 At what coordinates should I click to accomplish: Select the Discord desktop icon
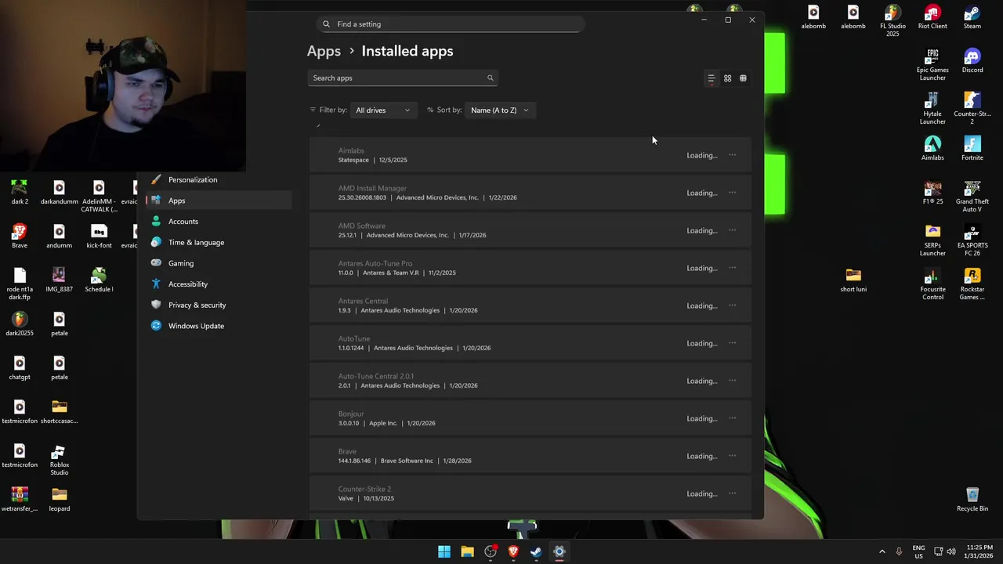[972, 61]
